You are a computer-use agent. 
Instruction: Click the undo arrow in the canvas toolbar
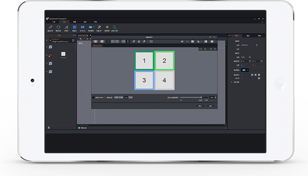(81, 39)
